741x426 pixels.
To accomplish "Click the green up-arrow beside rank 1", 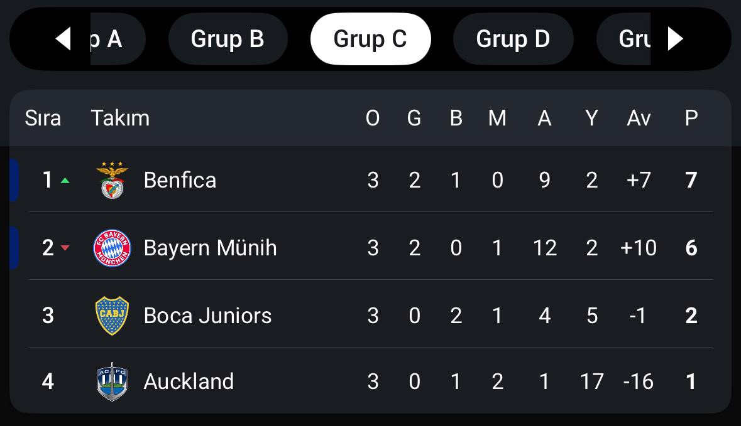I will [65, 180].
